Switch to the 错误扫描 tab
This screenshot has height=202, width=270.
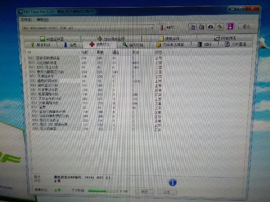click(x=133, y=45)
